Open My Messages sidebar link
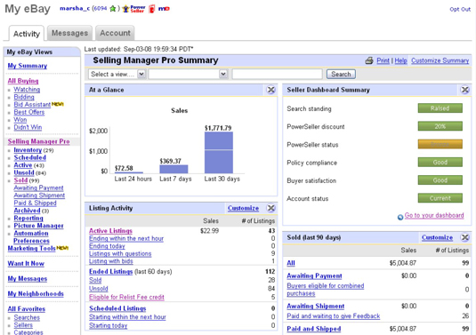476x335 pixels. coord(28,279)
